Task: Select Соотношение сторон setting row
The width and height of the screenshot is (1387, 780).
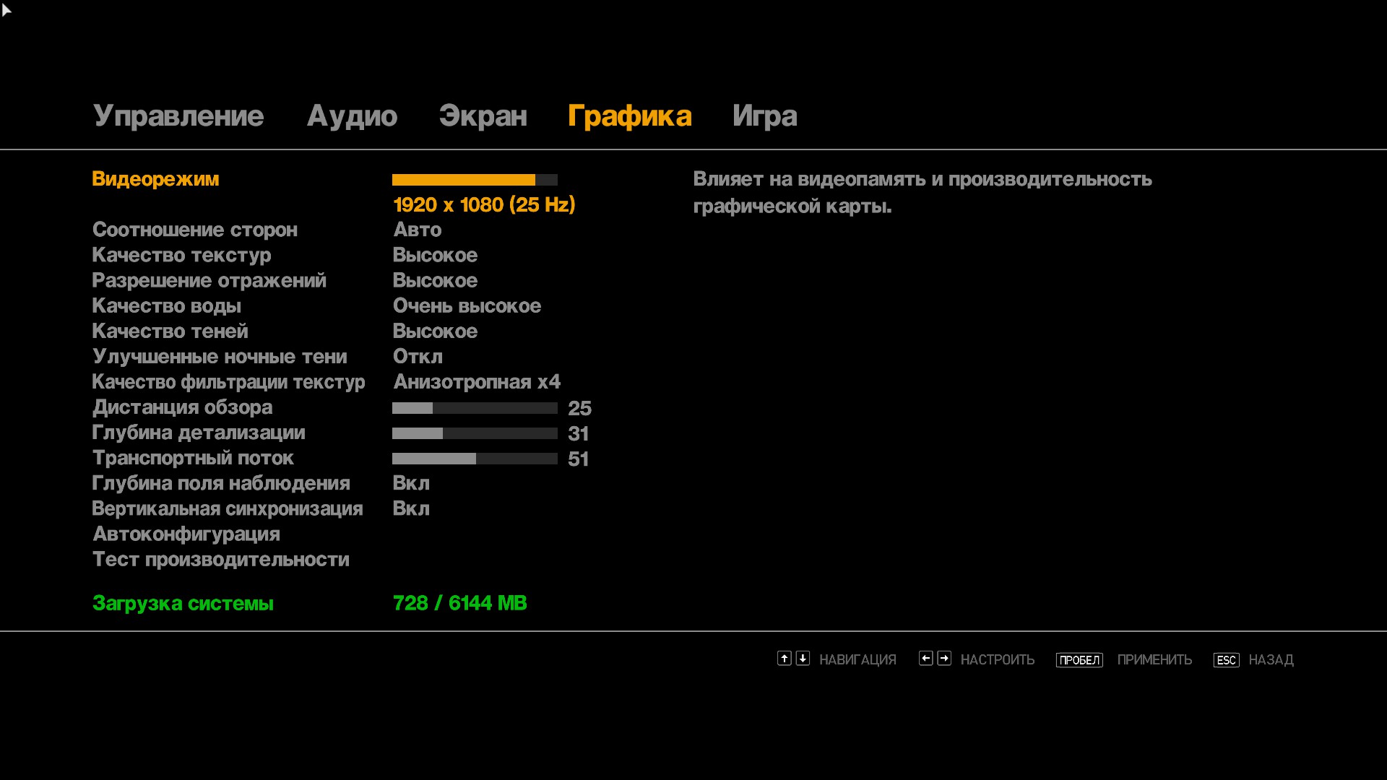Action: click(195, 230)
